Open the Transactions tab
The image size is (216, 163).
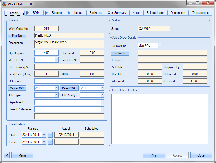tap(200, 13)
